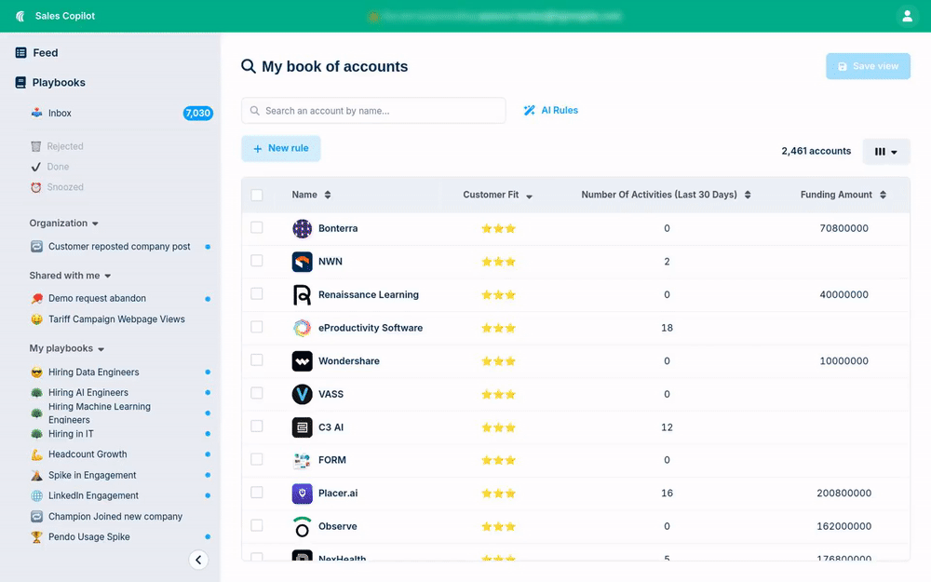Click the Demo request abandon icon
Screen dimensions: 931x582
[37, 298]
